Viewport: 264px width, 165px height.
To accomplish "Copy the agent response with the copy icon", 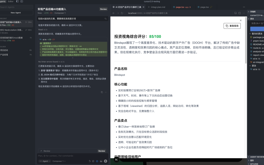I will 102,92.
